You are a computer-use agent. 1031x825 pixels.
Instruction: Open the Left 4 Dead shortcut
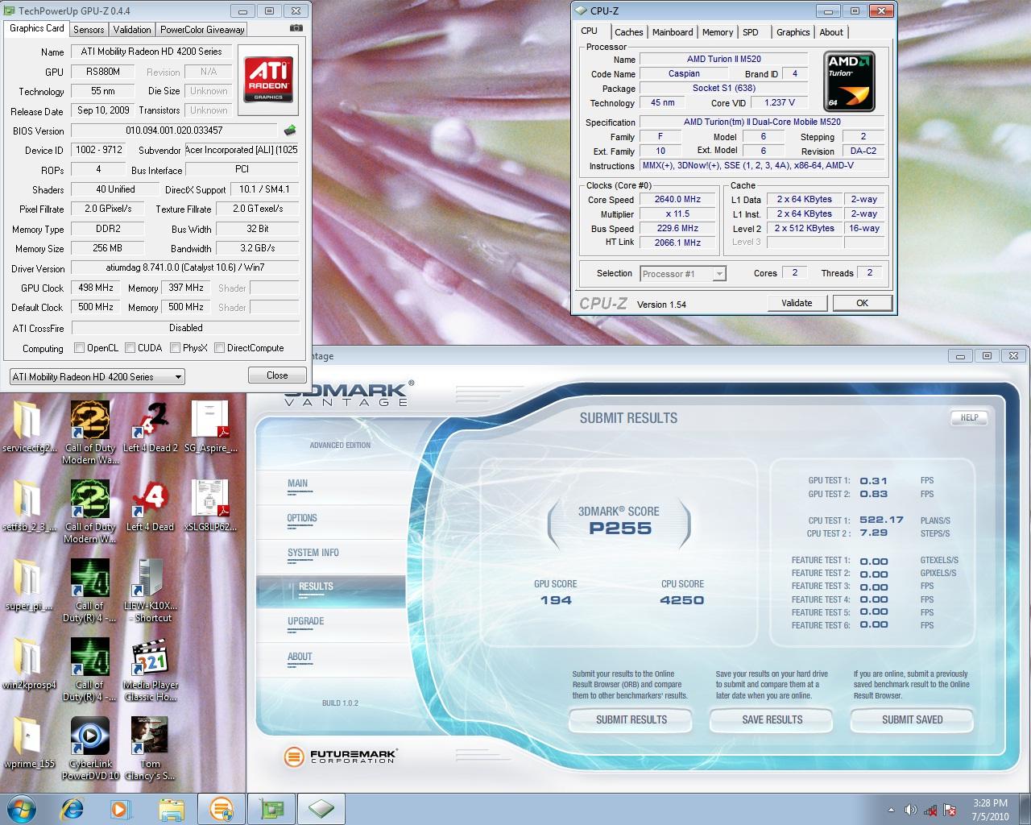pyautogui.click(x=151, y=506)
